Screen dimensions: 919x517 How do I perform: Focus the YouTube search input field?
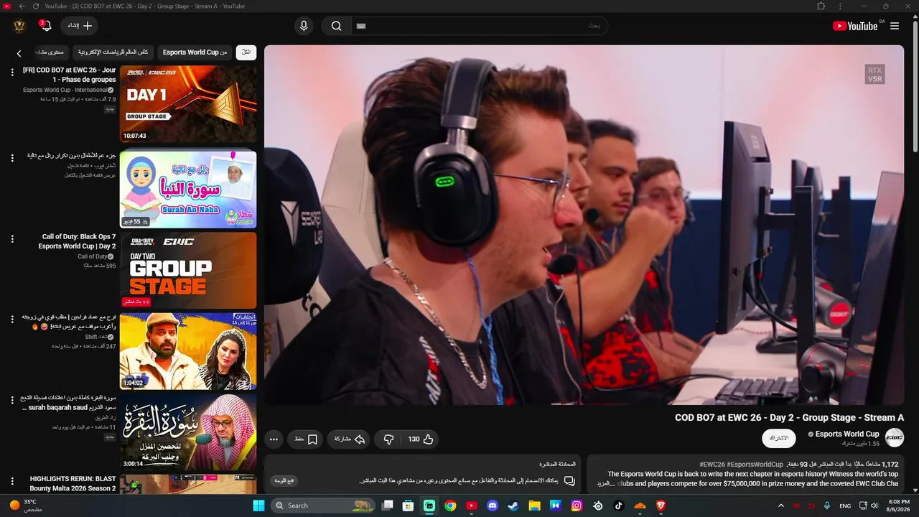coord(480,26)
